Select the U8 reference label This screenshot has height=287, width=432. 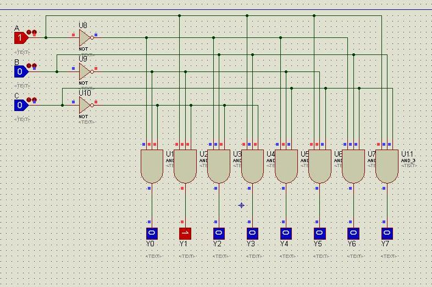(x=83, y=26)
